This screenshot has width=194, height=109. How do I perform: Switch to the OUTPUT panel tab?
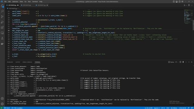(x=18, y=62)
